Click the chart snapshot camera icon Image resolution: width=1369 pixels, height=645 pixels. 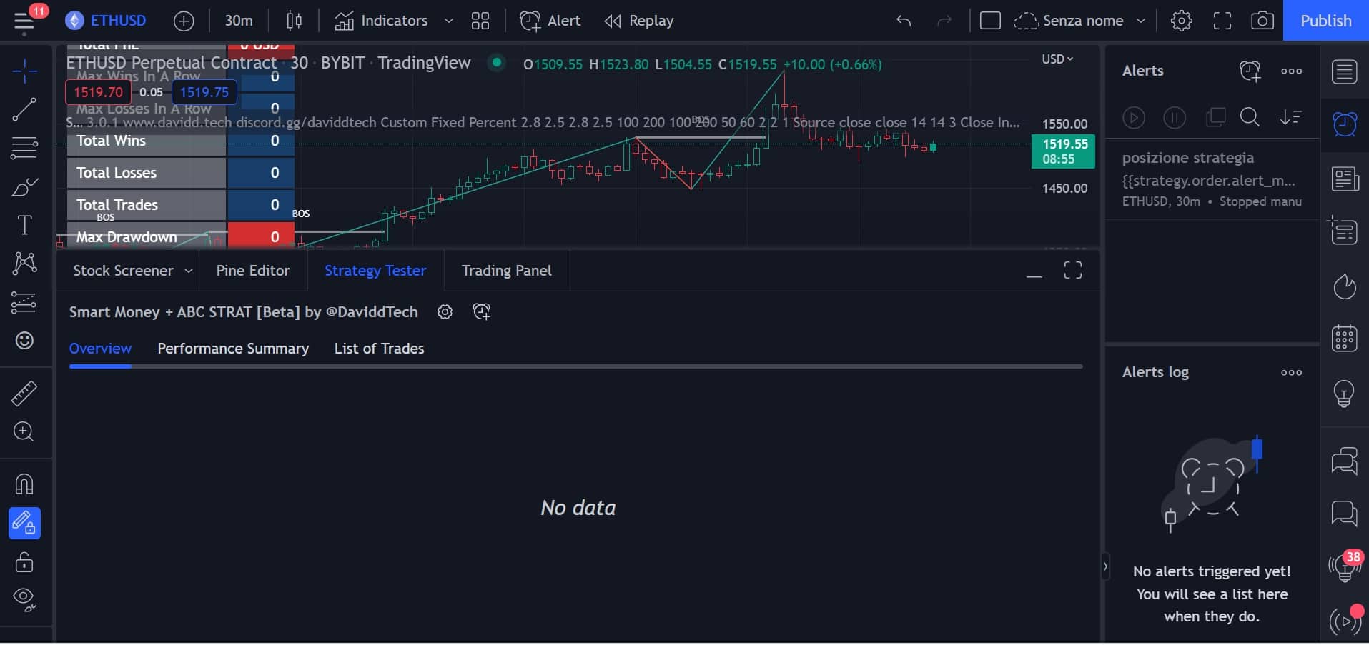point(1262,21)
